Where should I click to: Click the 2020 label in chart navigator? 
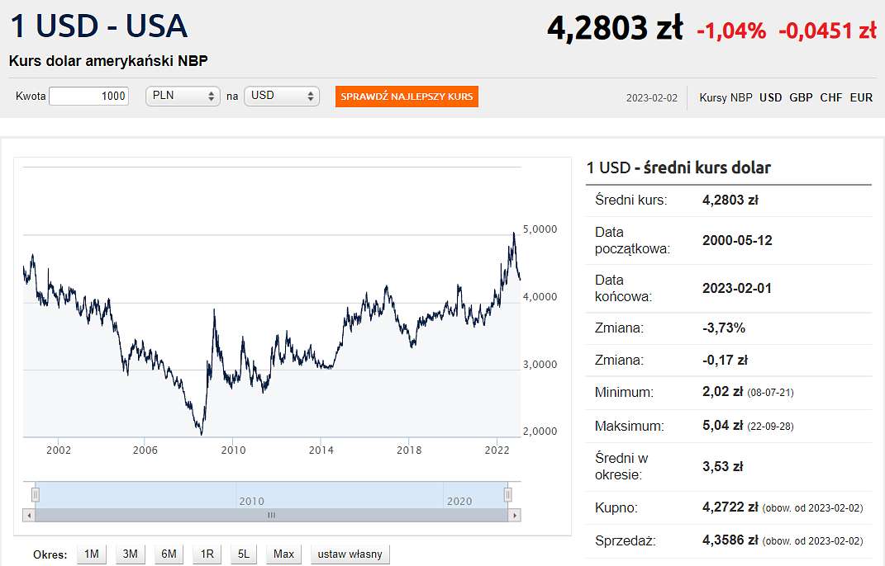point(459,501)
